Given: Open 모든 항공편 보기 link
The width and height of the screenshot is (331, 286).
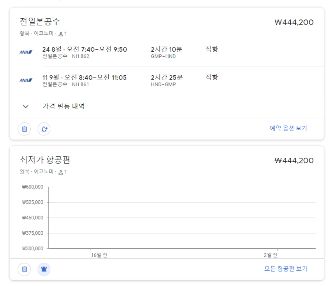Looking at the screenshot, I should click(x=286, y=269).
